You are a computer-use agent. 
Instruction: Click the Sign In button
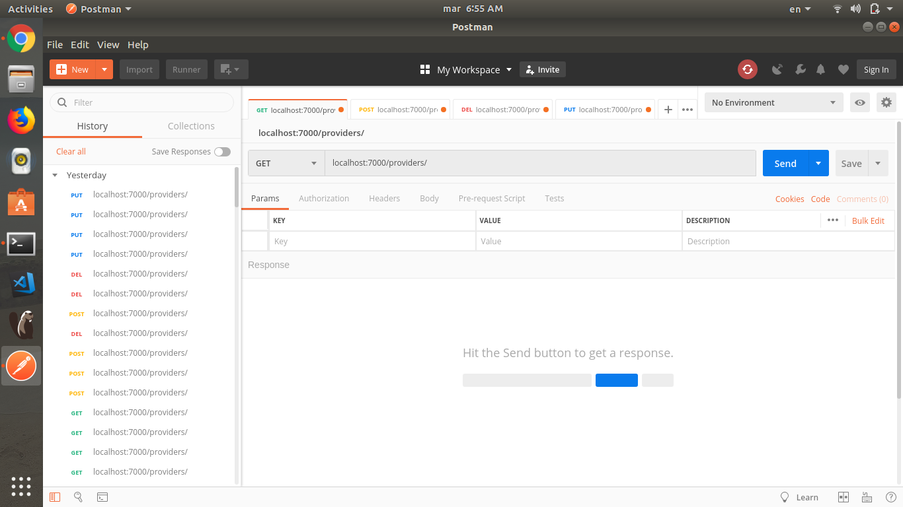click(876, 69)
